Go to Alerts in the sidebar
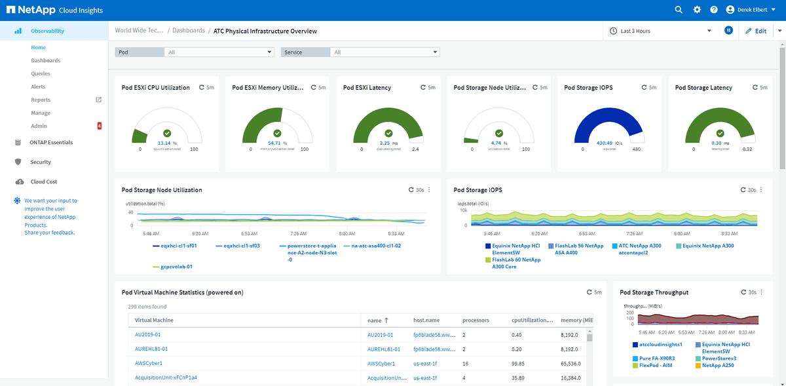Viewport: 786px width, 386px height. 38,87
